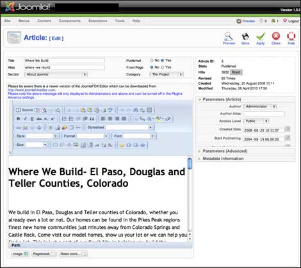Screen dimensions: 301x268
Task: Toggle Source view in the editor
Action: click(25, 110)
